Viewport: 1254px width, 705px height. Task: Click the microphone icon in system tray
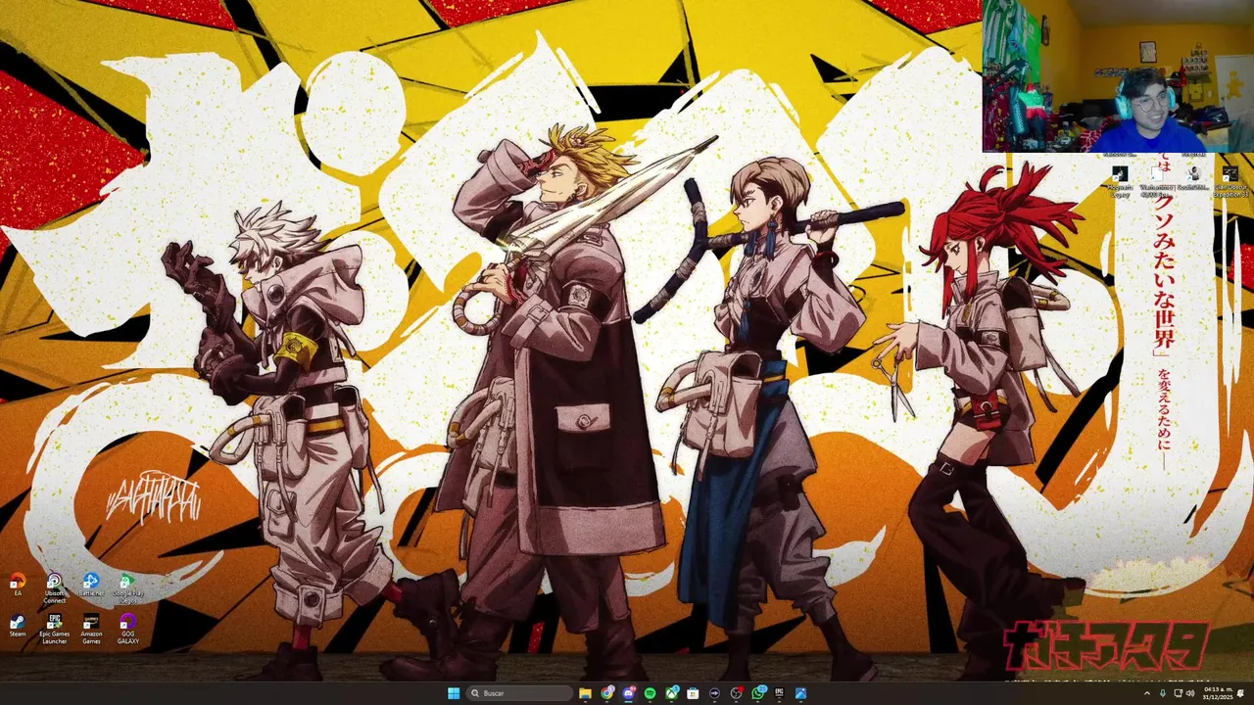pyautogui.click(x=1163, y=693)
